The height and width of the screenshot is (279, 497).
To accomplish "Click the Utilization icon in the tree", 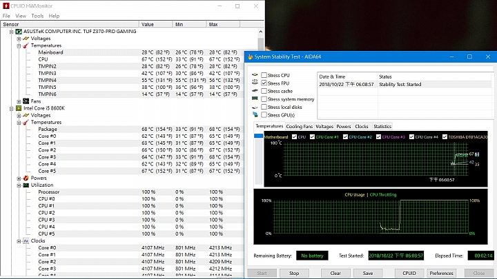I will coord(26,185).
